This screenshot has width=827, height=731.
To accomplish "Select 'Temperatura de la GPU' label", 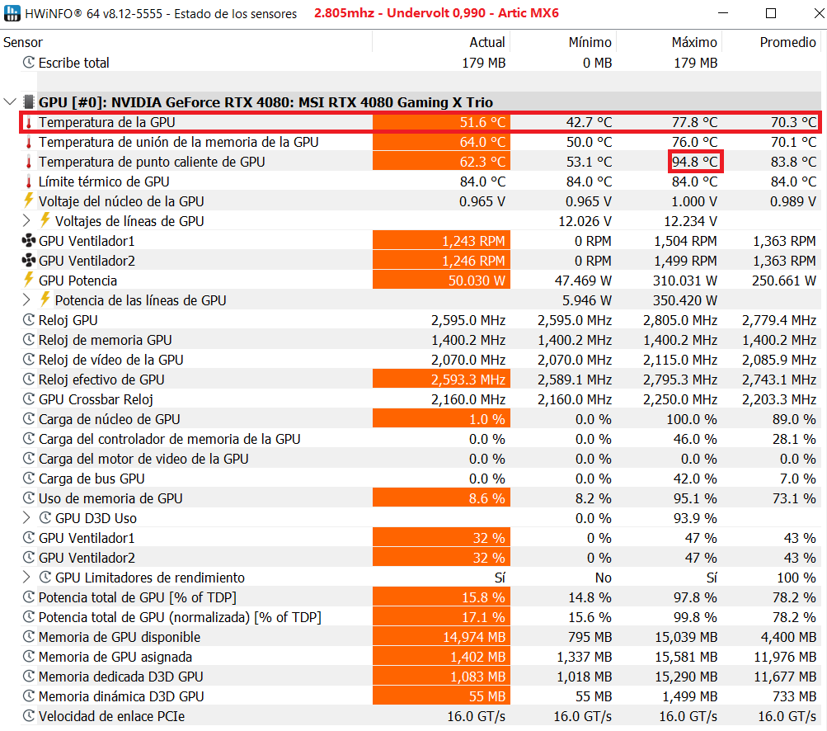I will pyautogui.click(x=106, y=122).
